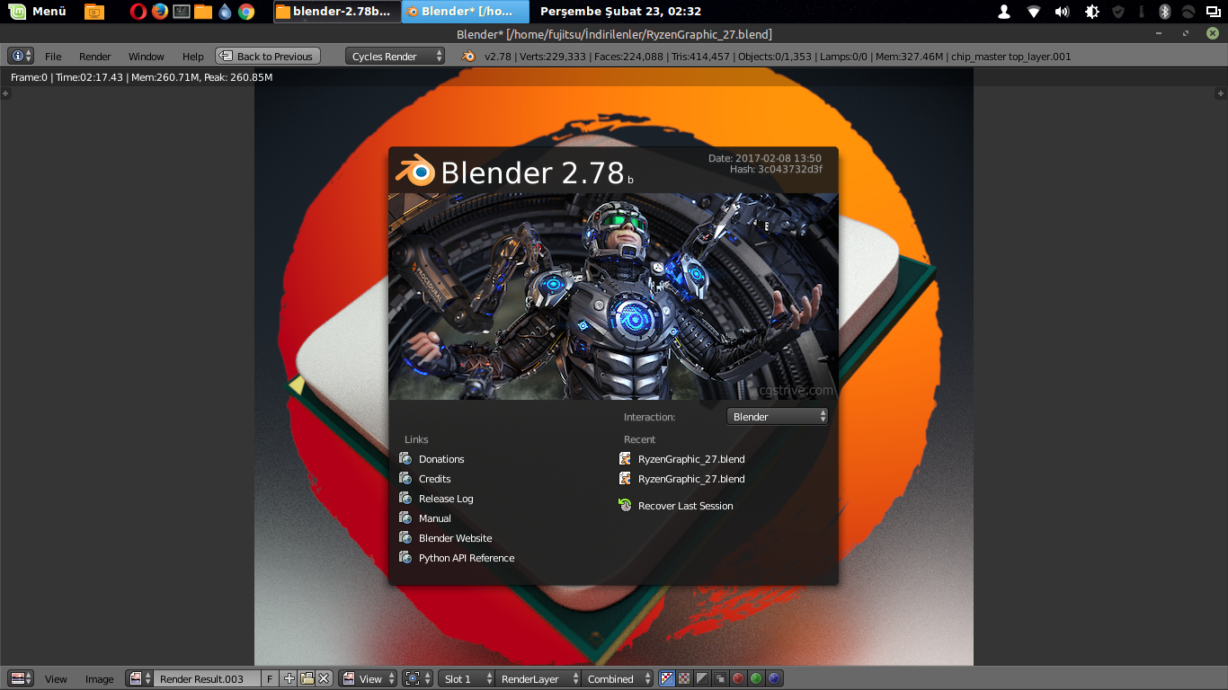The height and width of the screenshot is (690, 1228).
Task: Open the Cycles Render engine dropdown
Action: (x=396, y=56)
